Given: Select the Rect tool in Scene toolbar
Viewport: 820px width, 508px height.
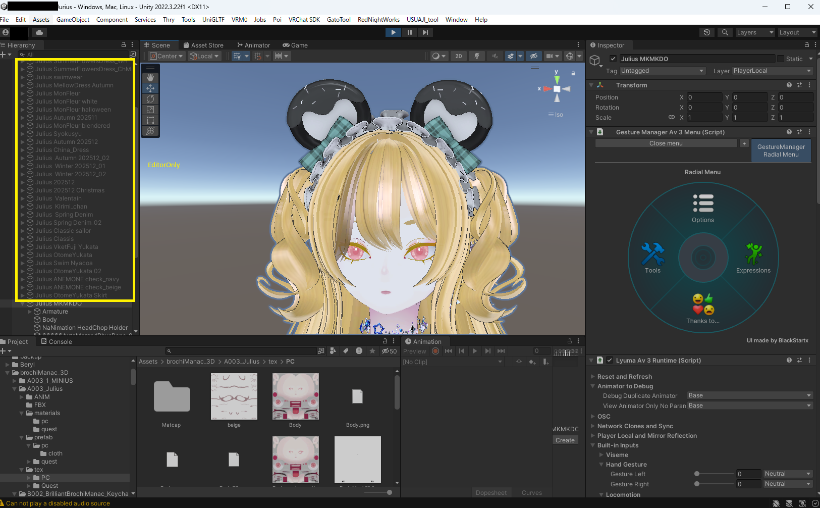Looking at the screenshot, I should [x=150, y=120].
